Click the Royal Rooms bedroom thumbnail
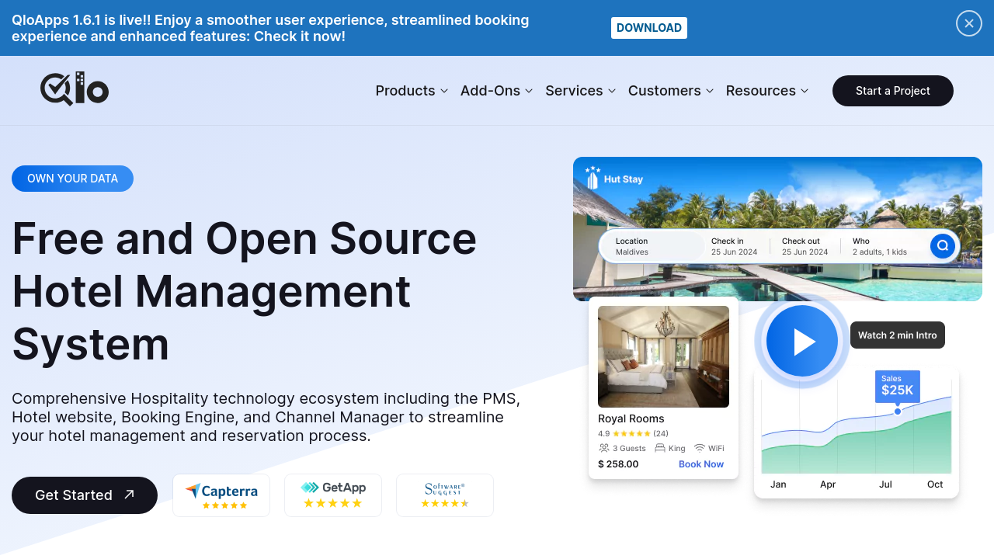Screen dimensions: 994x559 [663, 356]
